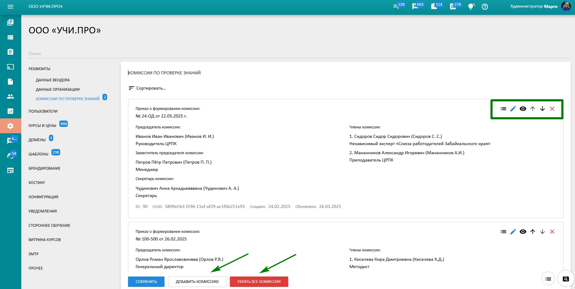
Task: Open the library icon in the left sidebar
Action: pos(10,22)
